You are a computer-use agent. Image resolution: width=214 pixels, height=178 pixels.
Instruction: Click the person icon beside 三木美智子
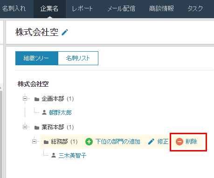(54, 155)
